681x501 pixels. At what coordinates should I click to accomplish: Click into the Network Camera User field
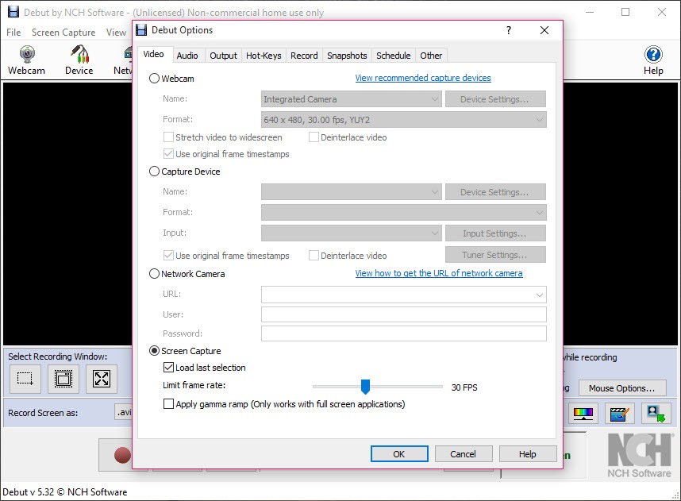pos(403,314)
